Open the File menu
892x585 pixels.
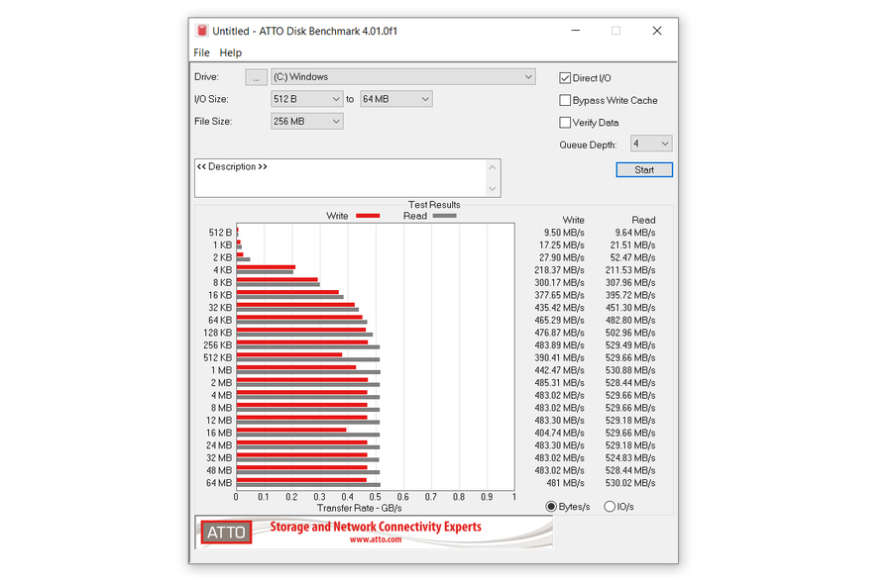(201, 52)
